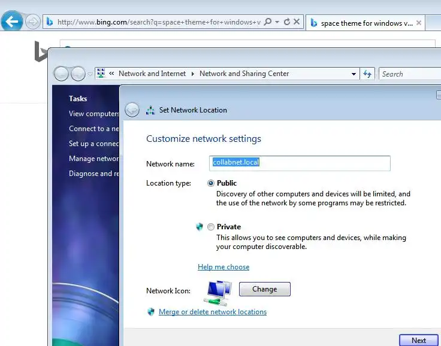Click the breadcrumb double chevron
This screenshot has width=441, height=346.
pos(111,74)
